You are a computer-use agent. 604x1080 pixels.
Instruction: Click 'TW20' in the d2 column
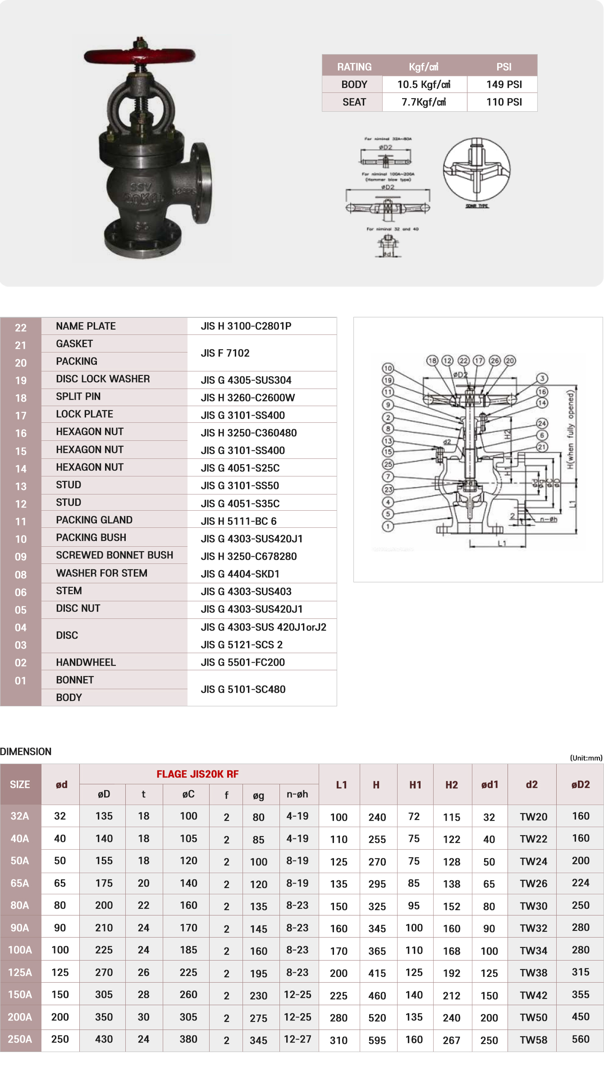tap(534, 817)
